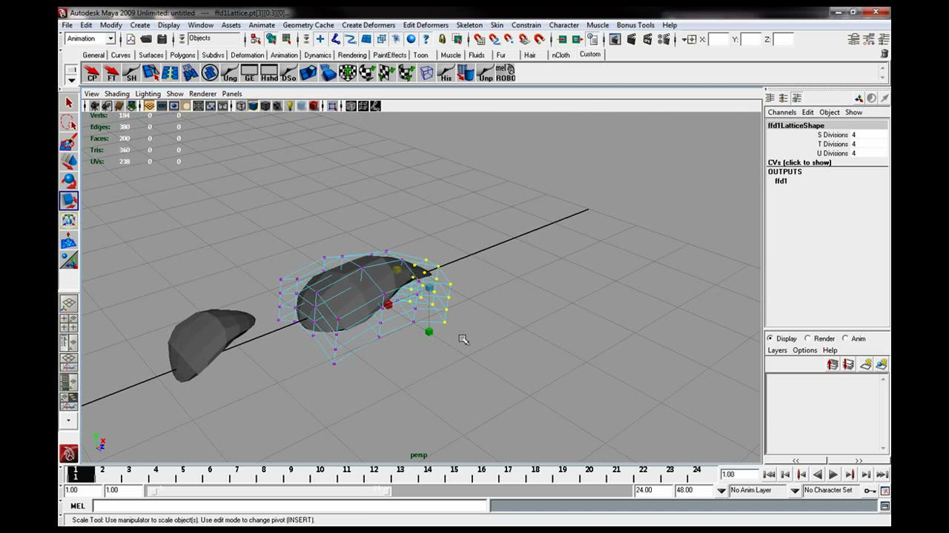Click the Ung shelf button
949x533 pixels.
(x=230, y=73)
